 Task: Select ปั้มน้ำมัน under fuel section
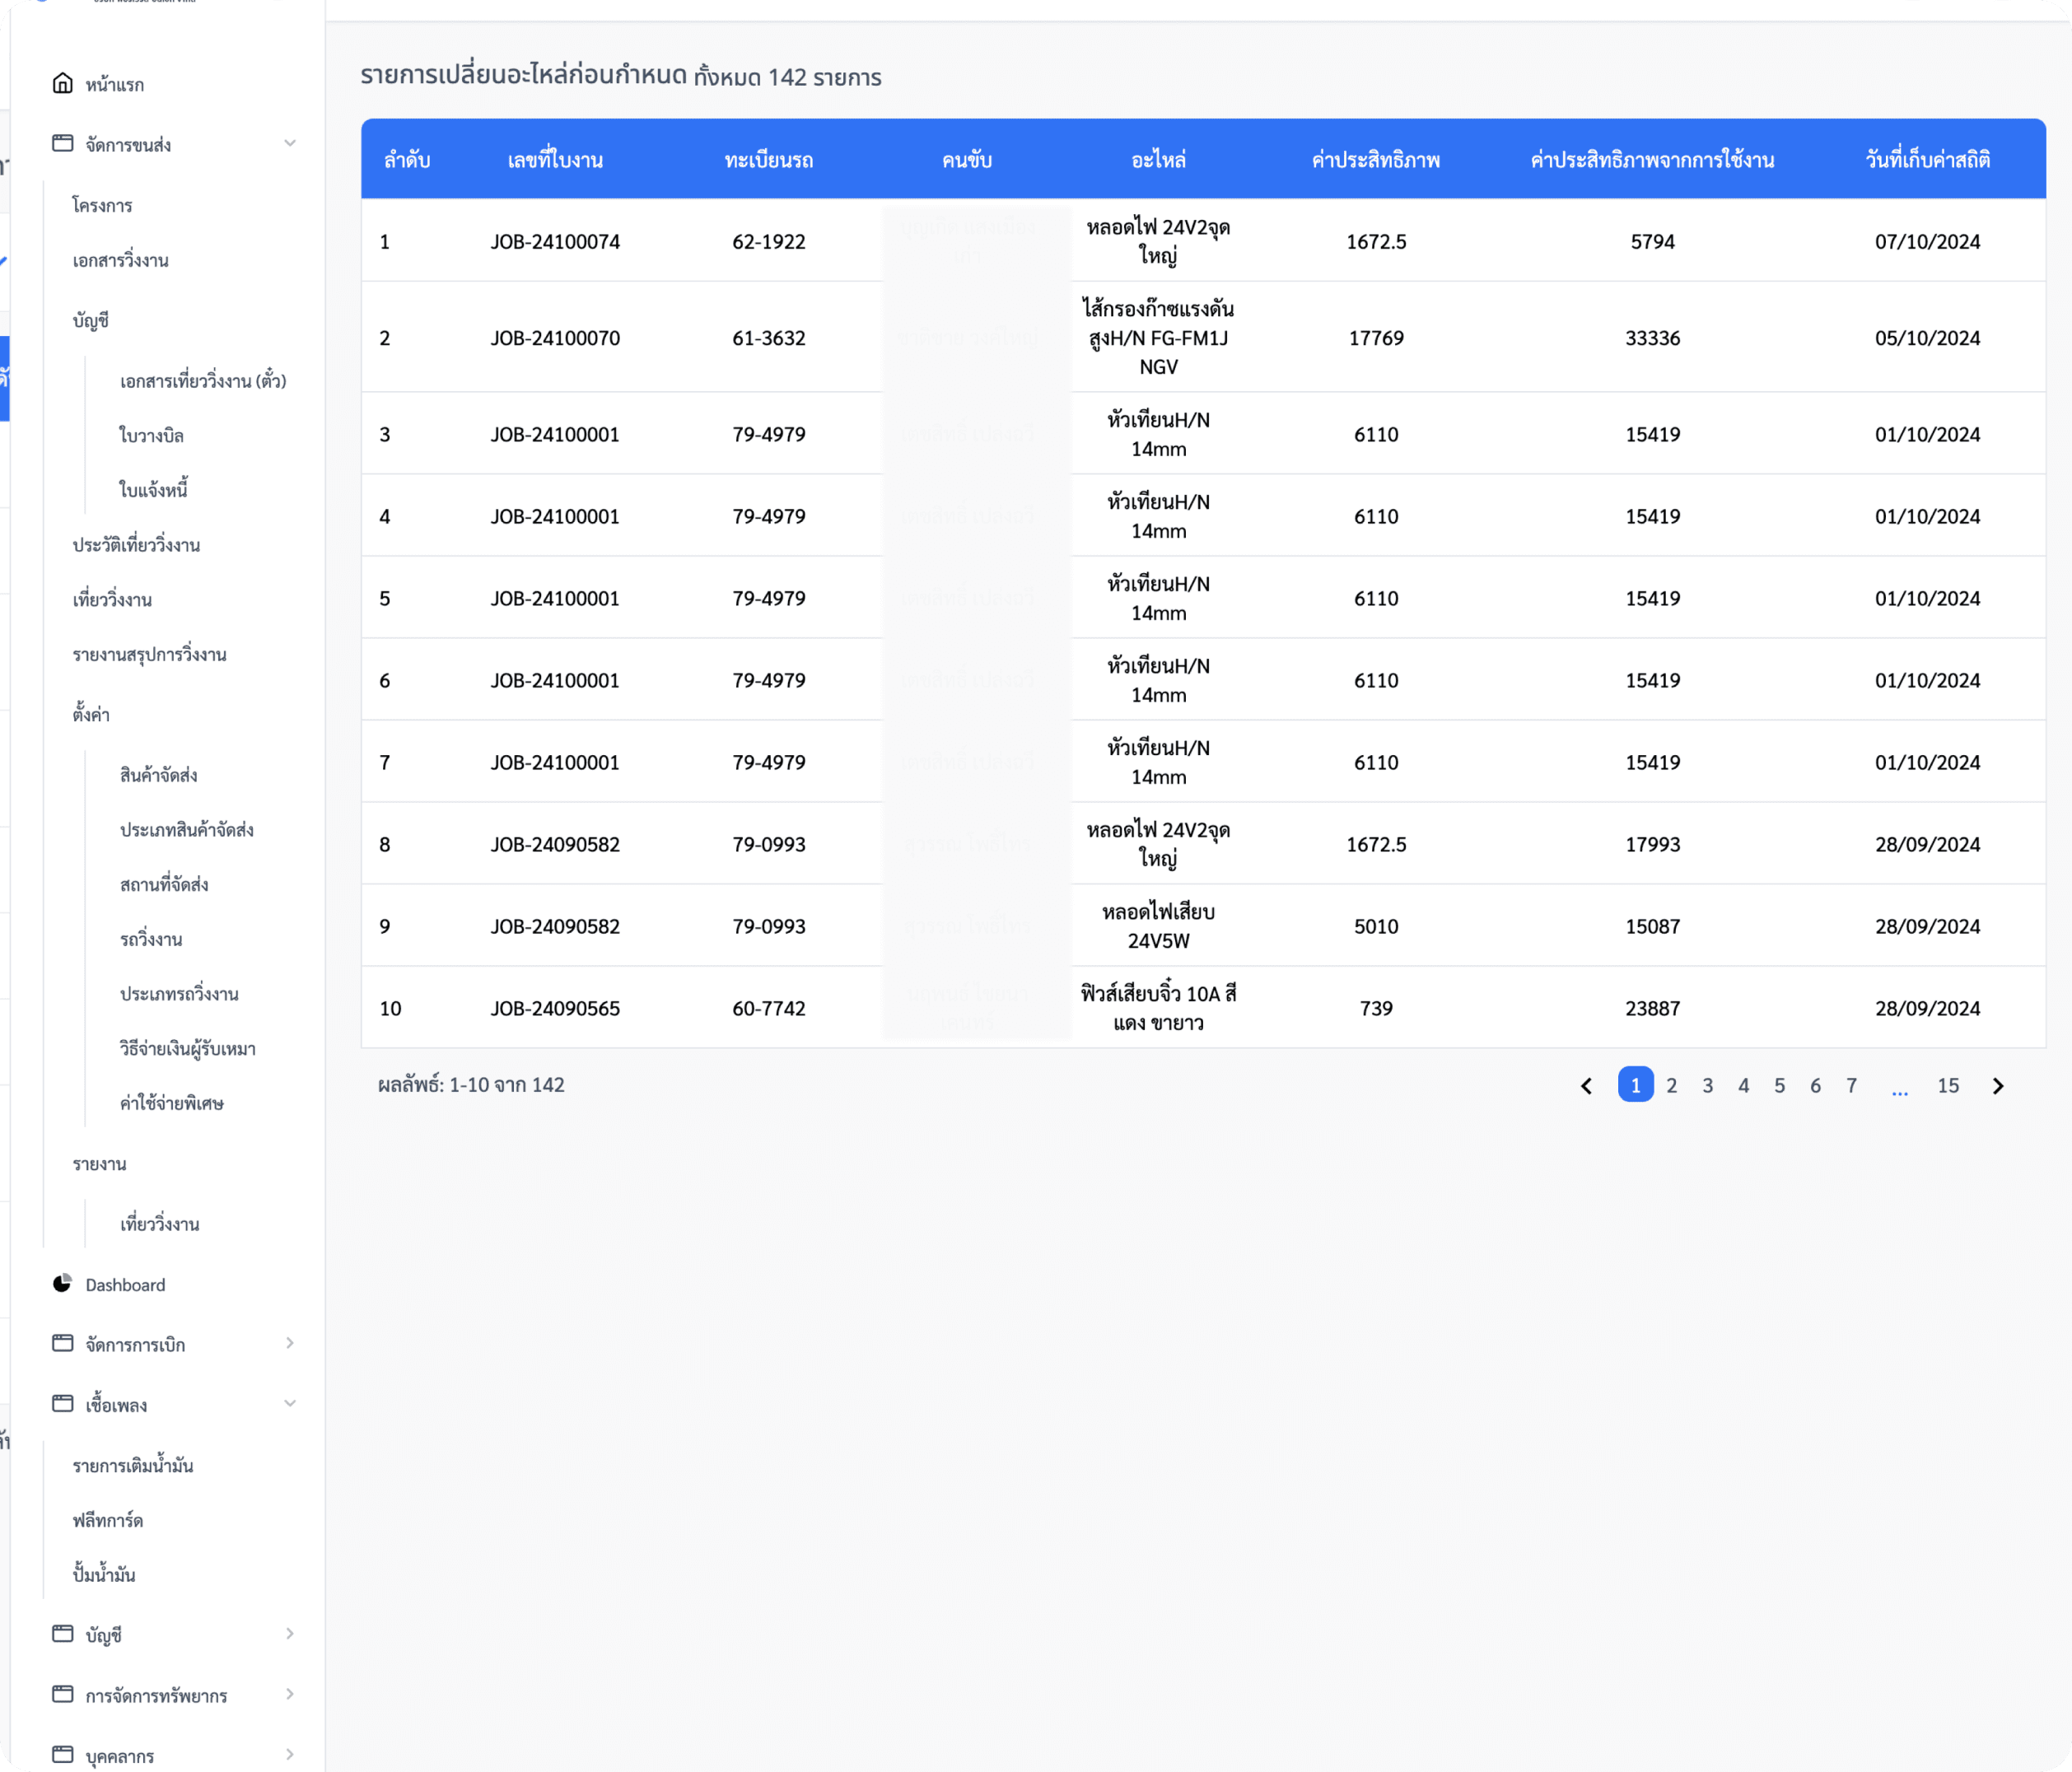point(103,1574)
